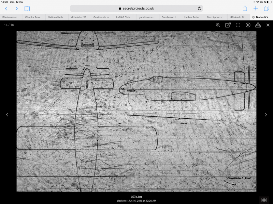The height and width of the screenshot is (204, 273).
Task: Zoom the image with the magnifier icon
Action: pos(218,25)
